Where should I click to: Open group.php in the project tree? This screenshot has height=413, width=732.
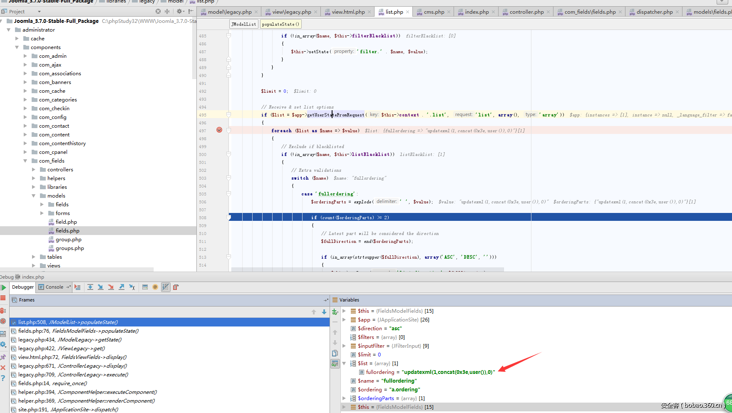(68, 240)
